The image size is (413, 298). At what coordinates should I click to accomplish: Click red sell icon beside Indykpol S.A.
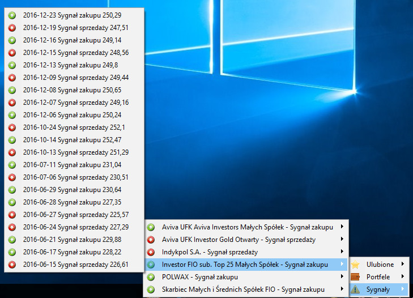tap(151, 252)
